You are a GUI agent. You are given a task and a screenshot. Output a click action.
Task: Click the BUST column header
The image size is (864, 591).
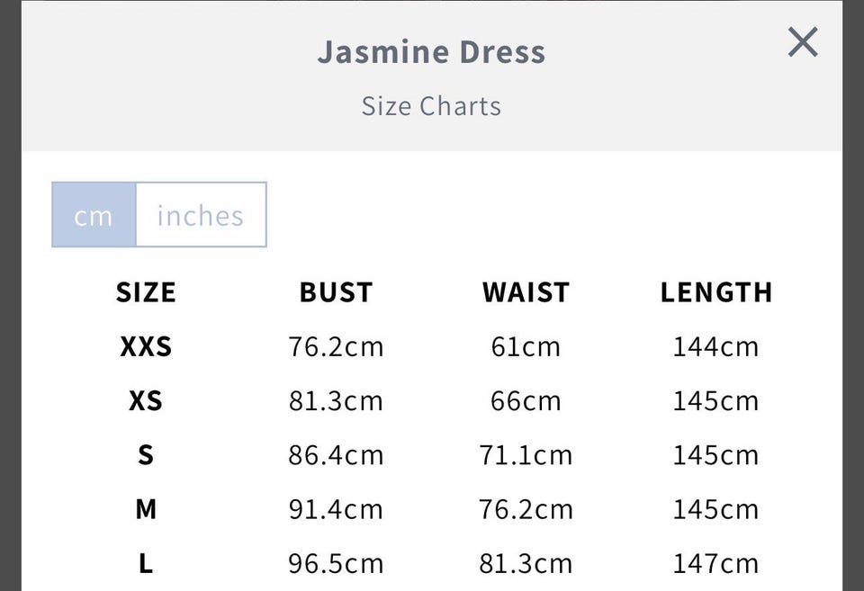point(336,292)
